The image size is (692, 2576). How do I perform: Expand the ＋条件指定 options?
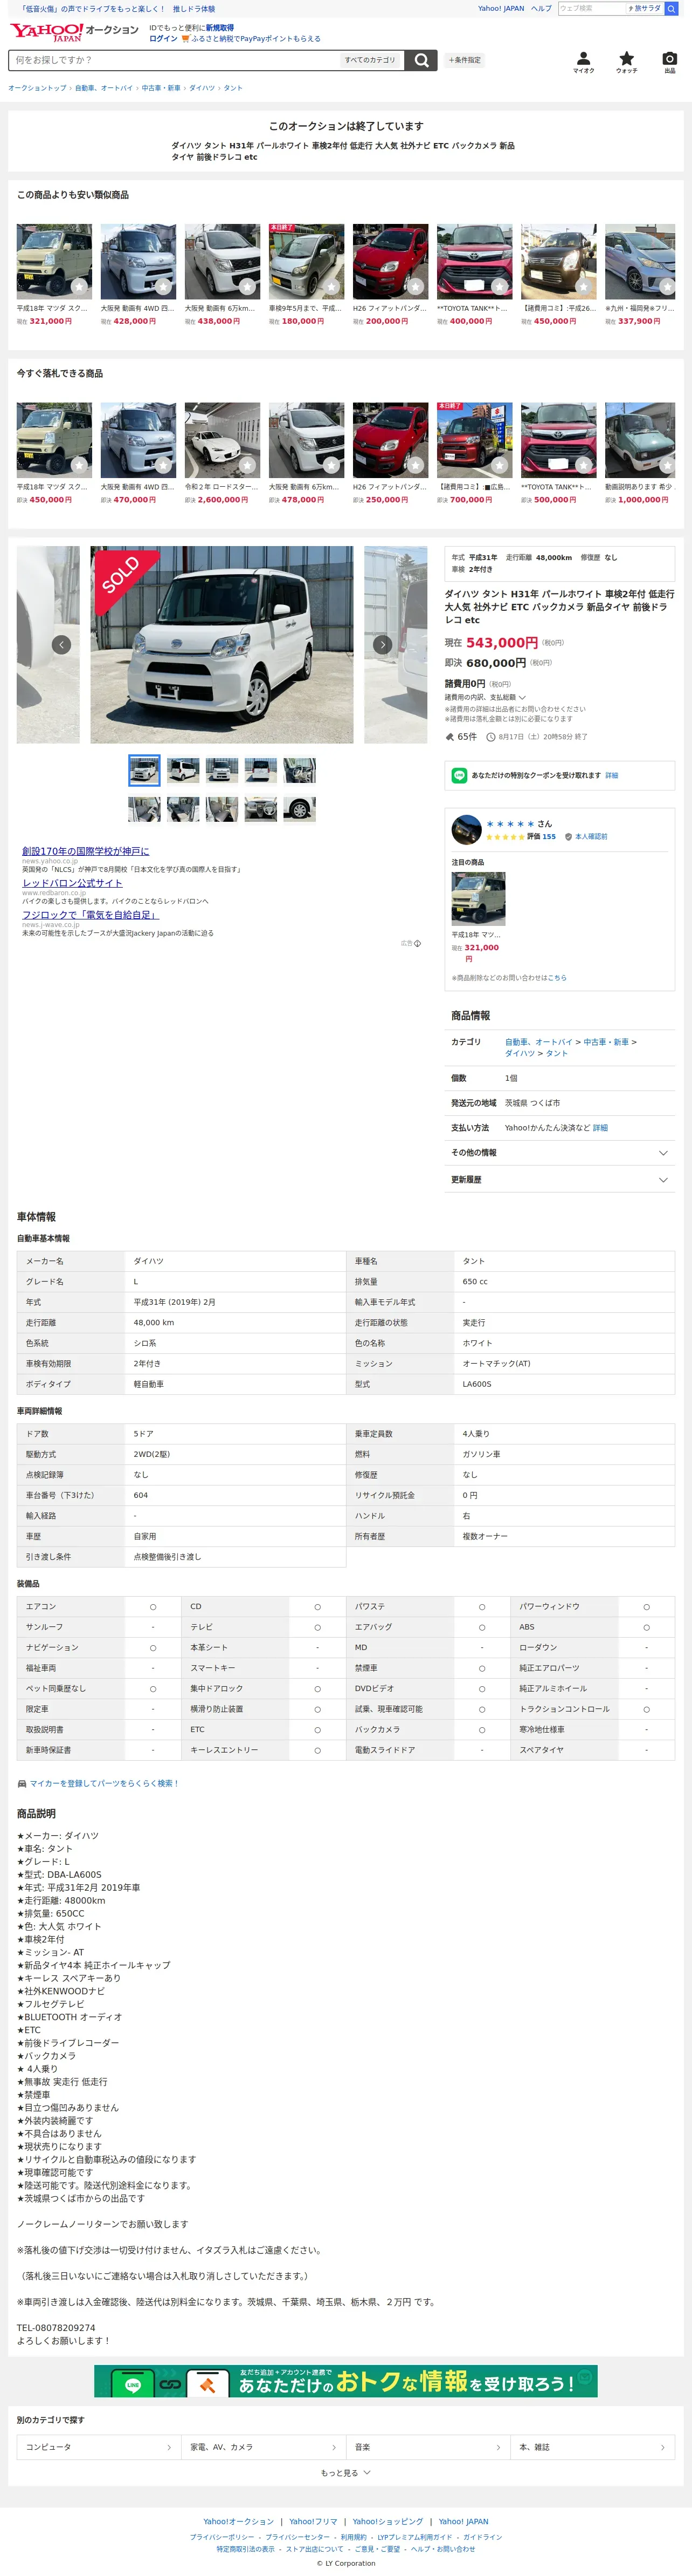click(x=465, y=60)
